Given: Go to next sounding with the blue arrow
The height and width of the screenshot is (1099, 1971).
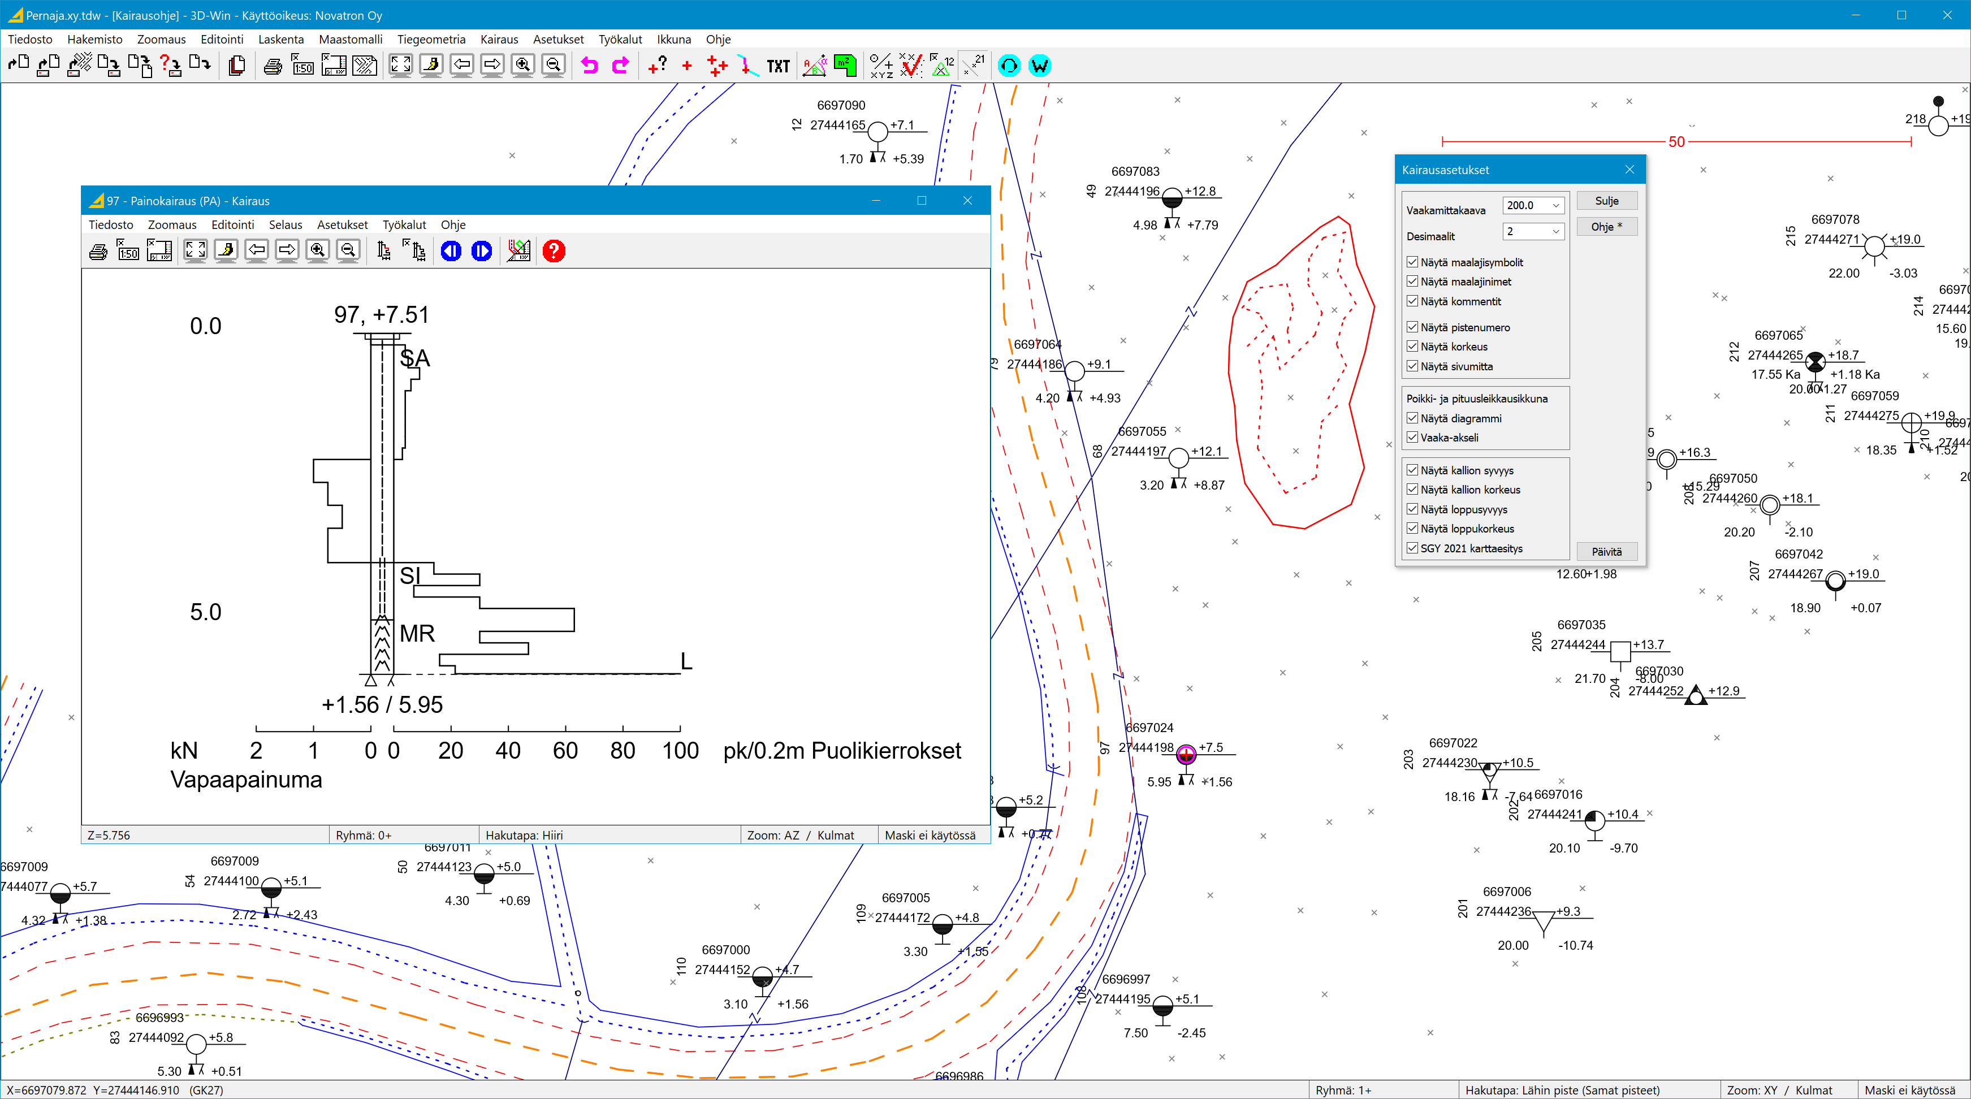Looking at the screenshot, I should [x=481, y=251].
